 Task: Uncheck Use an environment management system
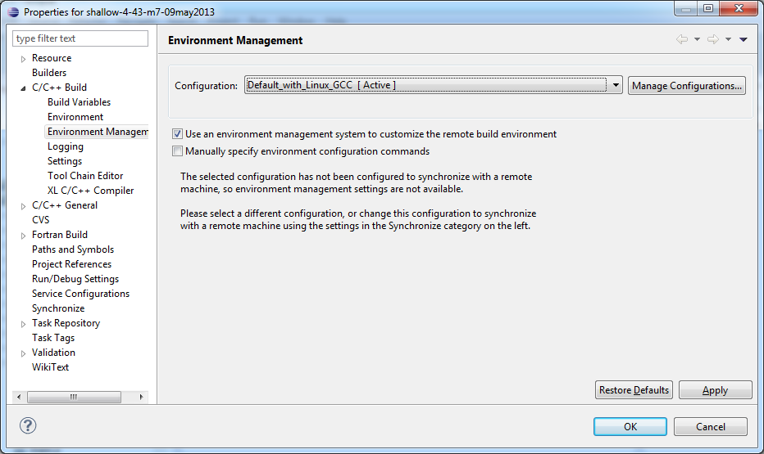coord(177,133)
